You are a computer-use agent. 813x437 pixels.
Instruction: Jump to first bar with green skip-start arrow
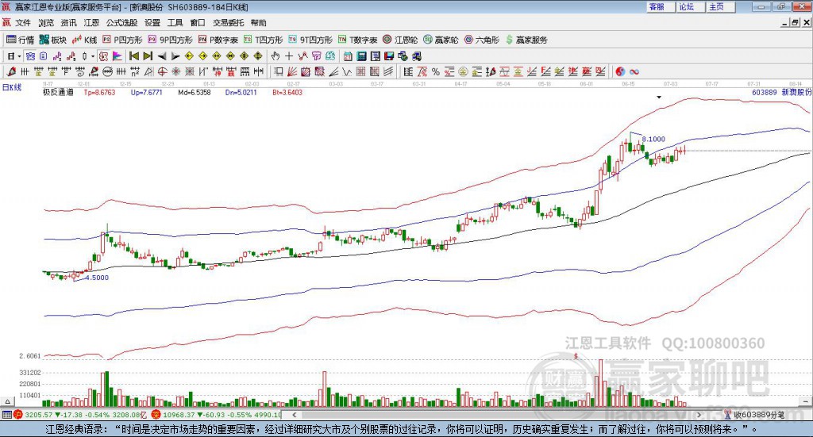click(133, 56)
